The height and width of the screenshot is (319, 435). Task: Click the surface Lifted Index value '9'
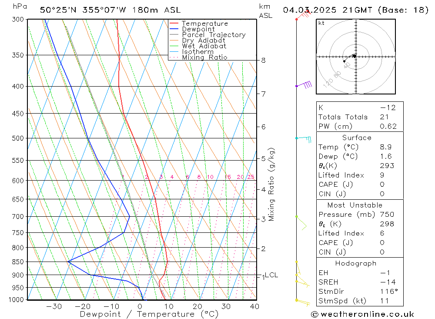(382, 175)
